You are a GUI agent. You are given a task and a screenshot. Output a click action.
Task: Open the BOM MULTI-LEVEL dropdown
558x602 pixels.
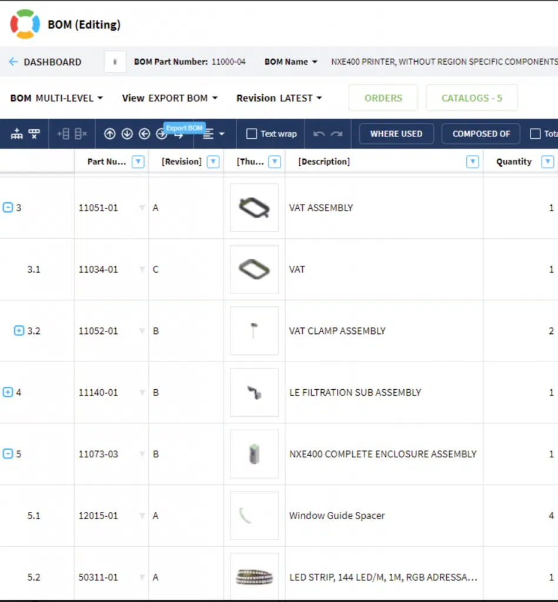(56, 98)
